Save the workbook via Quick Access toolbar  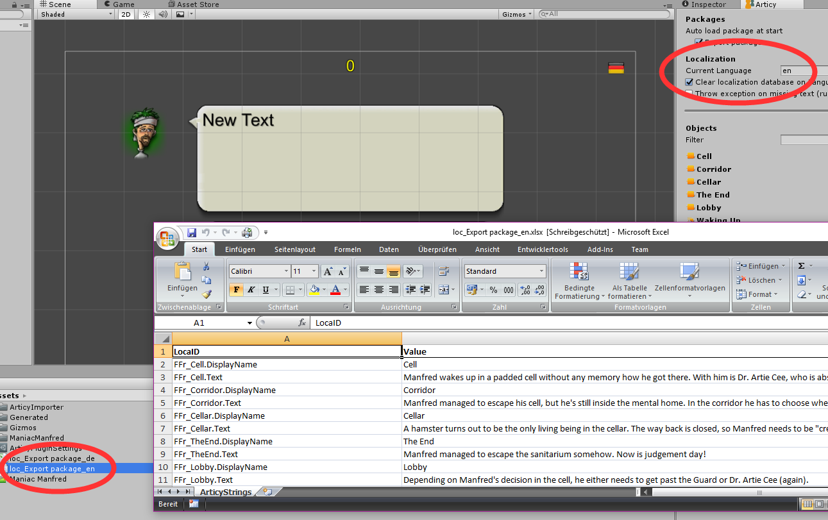pos(192,232)
